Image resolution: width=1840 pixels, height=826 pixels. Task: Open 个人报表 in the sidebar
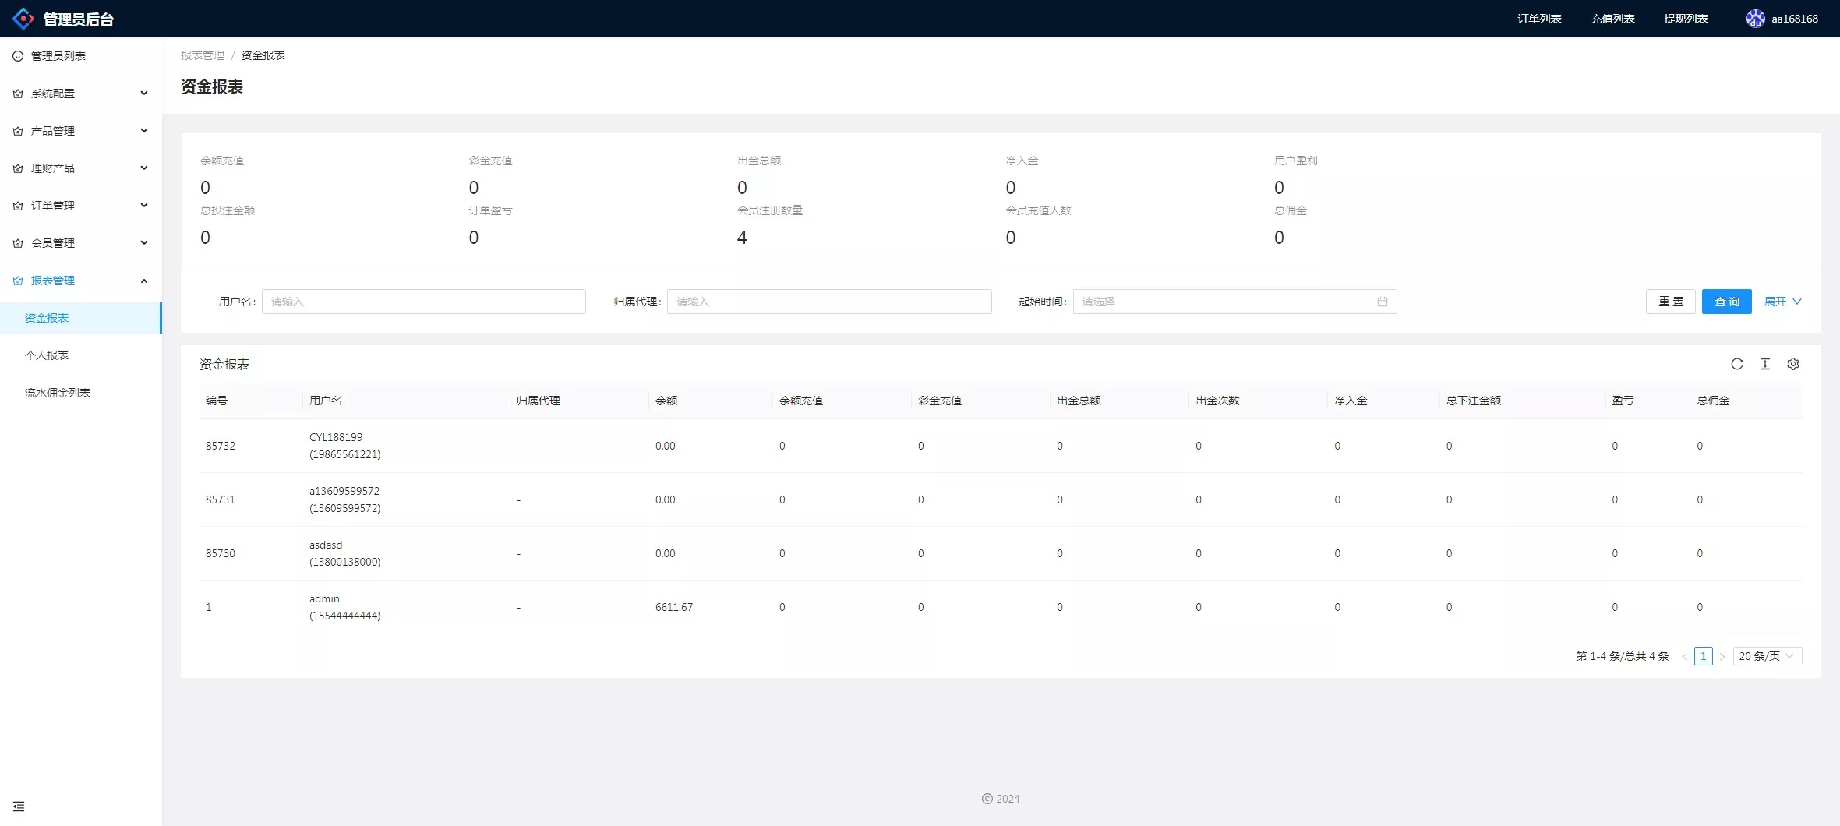[47, 355]
